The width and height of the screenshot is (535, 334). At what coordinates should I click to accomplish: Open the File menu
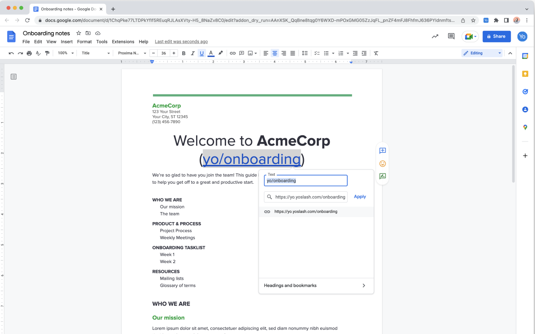pos(26,42)
